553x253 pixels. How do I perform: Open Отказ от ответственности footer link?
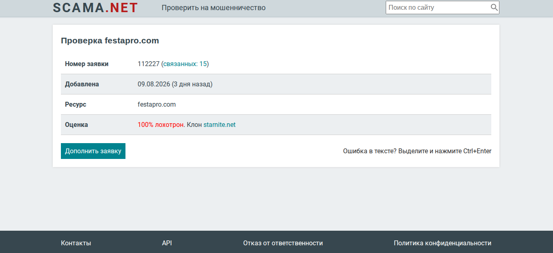[283, 243]
